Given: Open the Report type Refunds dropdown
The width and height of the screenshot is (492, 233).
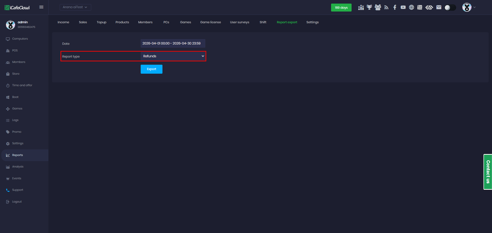Looking at the screenshot, I should point(173,56).
